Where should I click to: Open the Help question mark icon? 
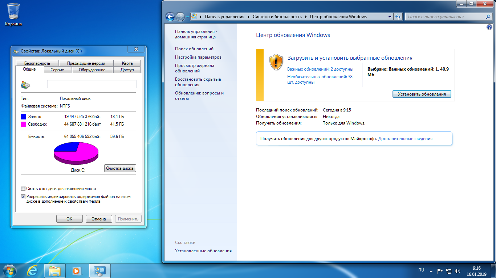489,28
